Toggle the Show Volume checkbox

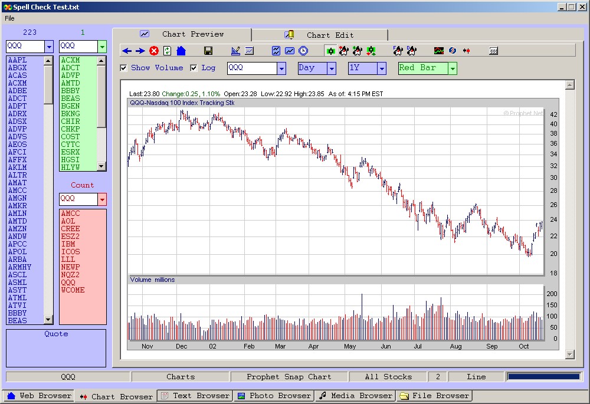[x=123, y=68]
